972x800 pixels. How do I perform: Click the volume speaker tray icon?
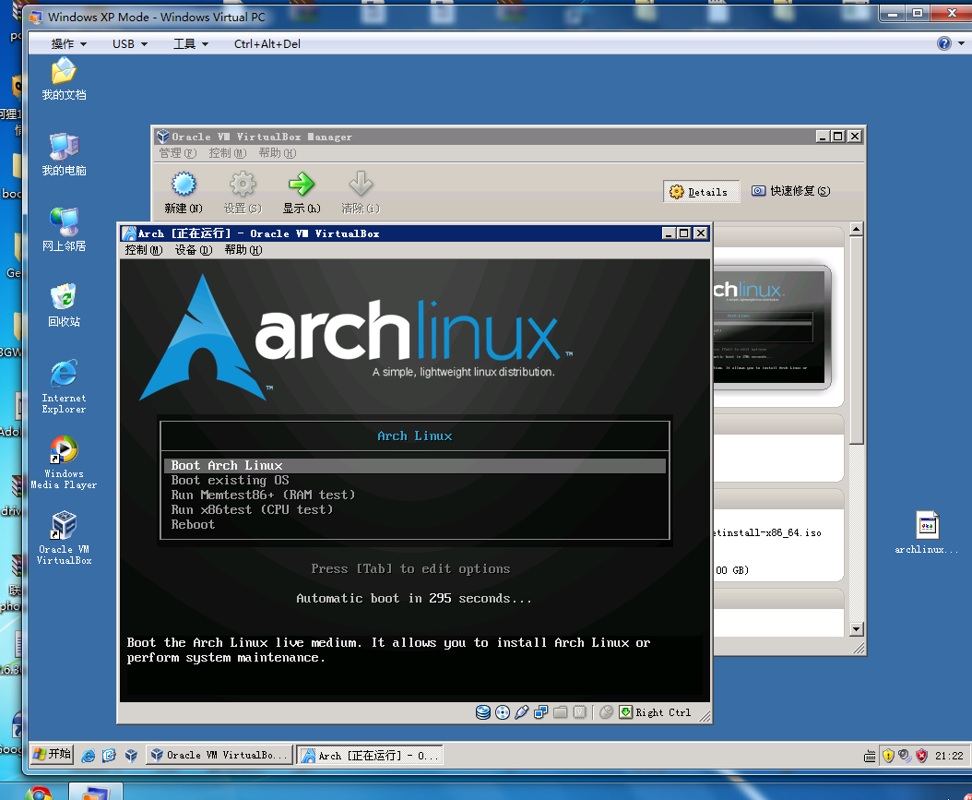point(905,756)
